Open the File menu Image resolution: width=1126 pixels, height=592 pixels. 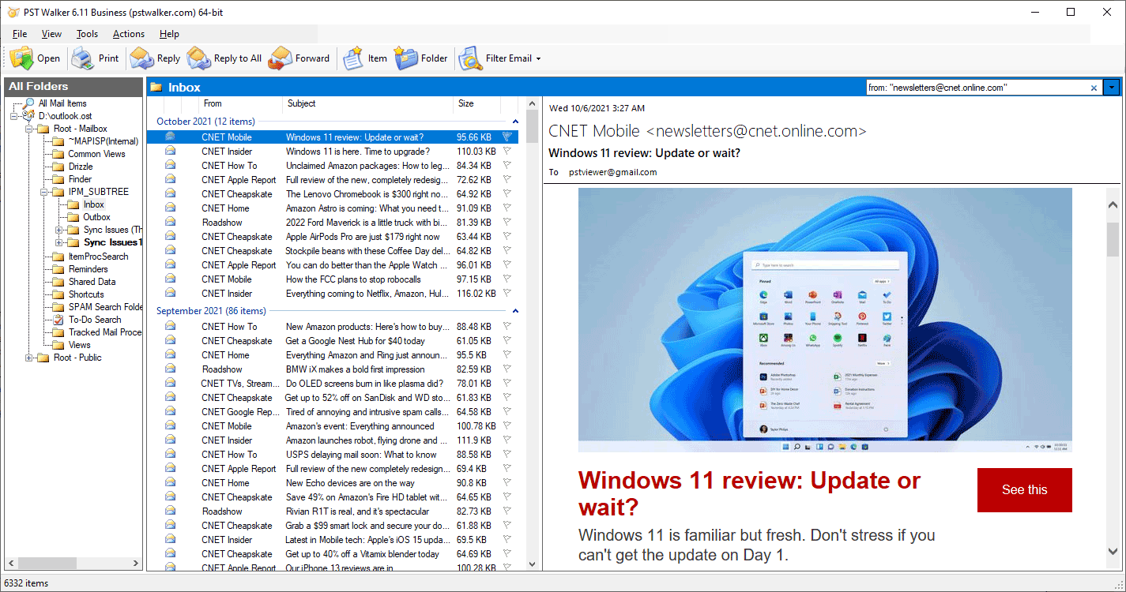20,34
